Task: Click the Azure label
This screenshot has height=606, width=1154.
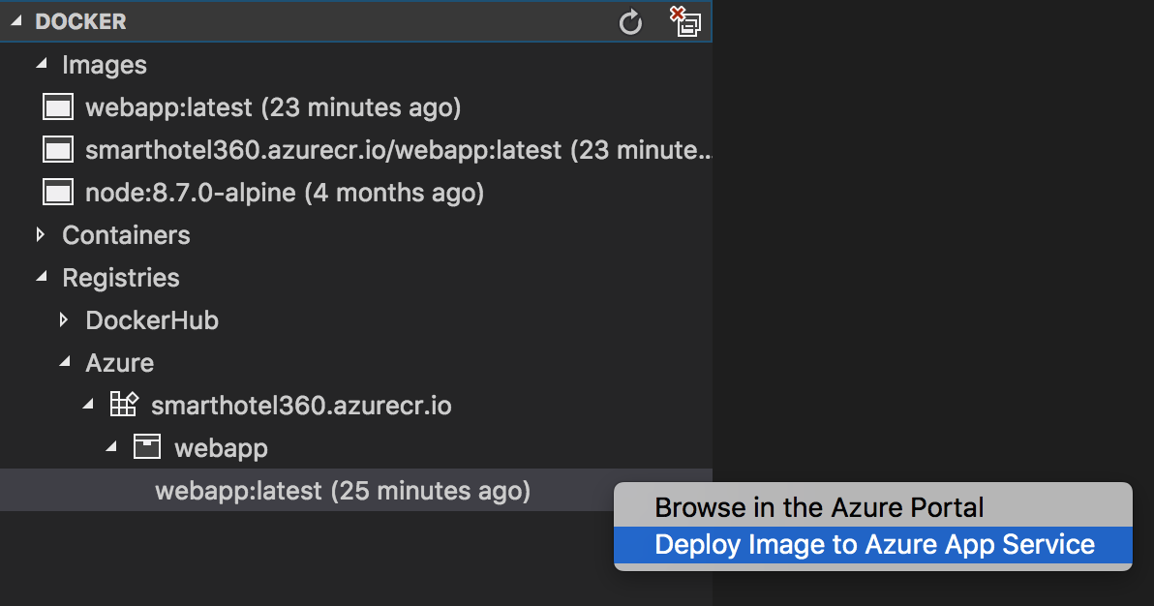Action: pyautogui.click(x=120, y=363)
